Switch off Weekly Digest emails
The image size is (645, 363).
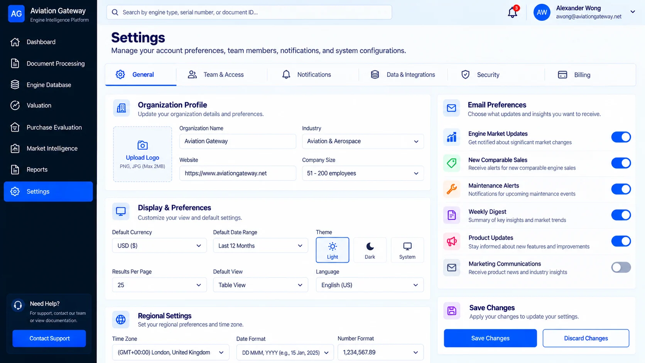(x=621, y=215)
